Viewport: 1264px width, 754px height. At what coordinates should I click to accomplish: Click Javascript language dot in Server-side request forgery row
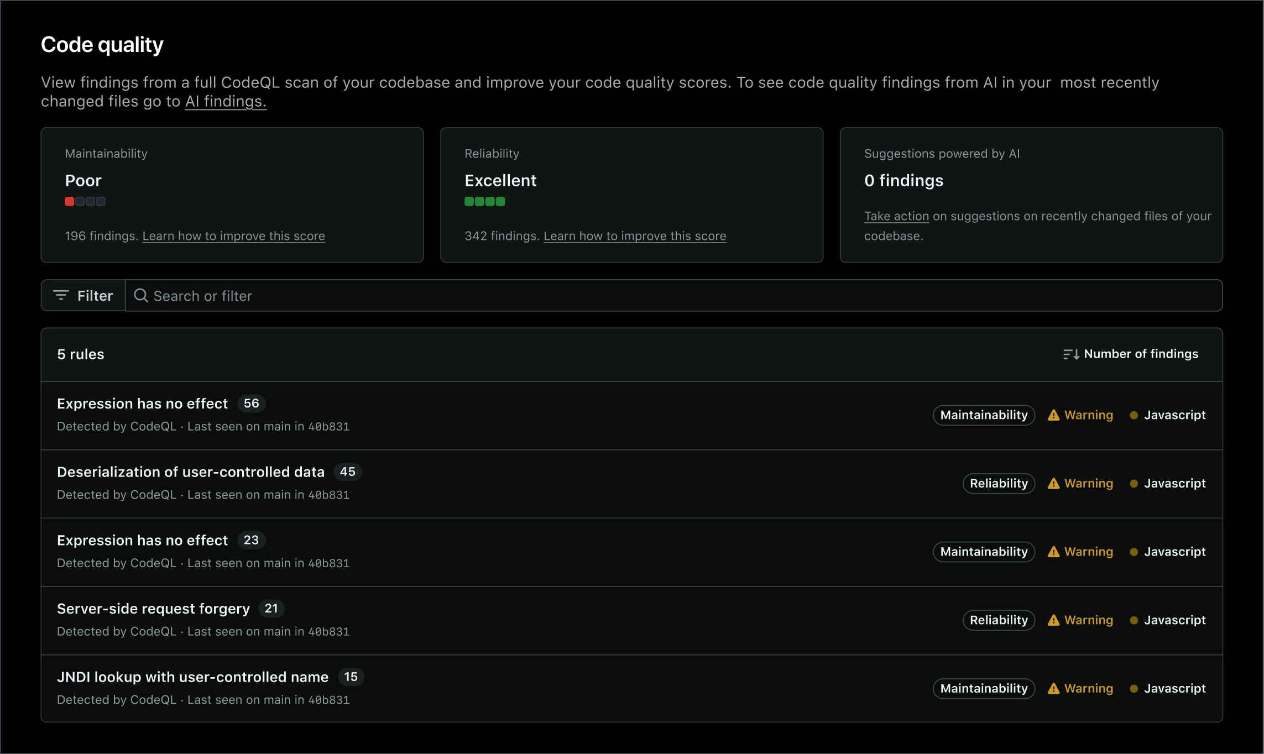[x=1134, y=620]
